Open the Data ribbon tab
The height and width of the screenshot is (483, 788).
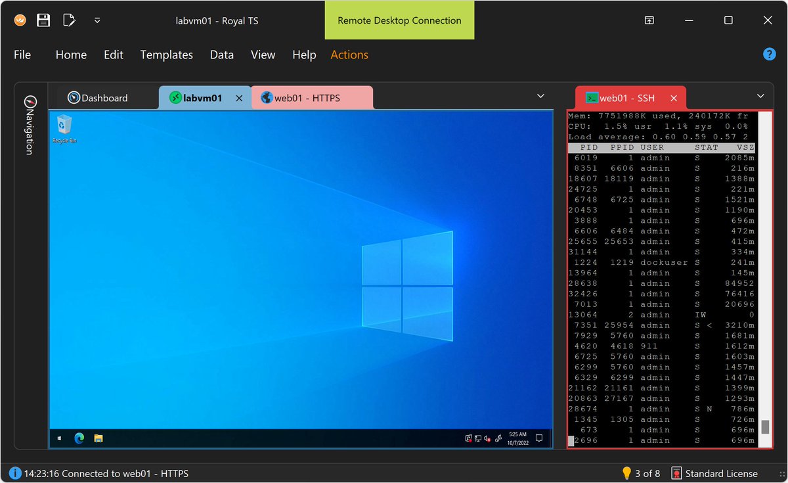pyautogui.click(x=222, y=55)
